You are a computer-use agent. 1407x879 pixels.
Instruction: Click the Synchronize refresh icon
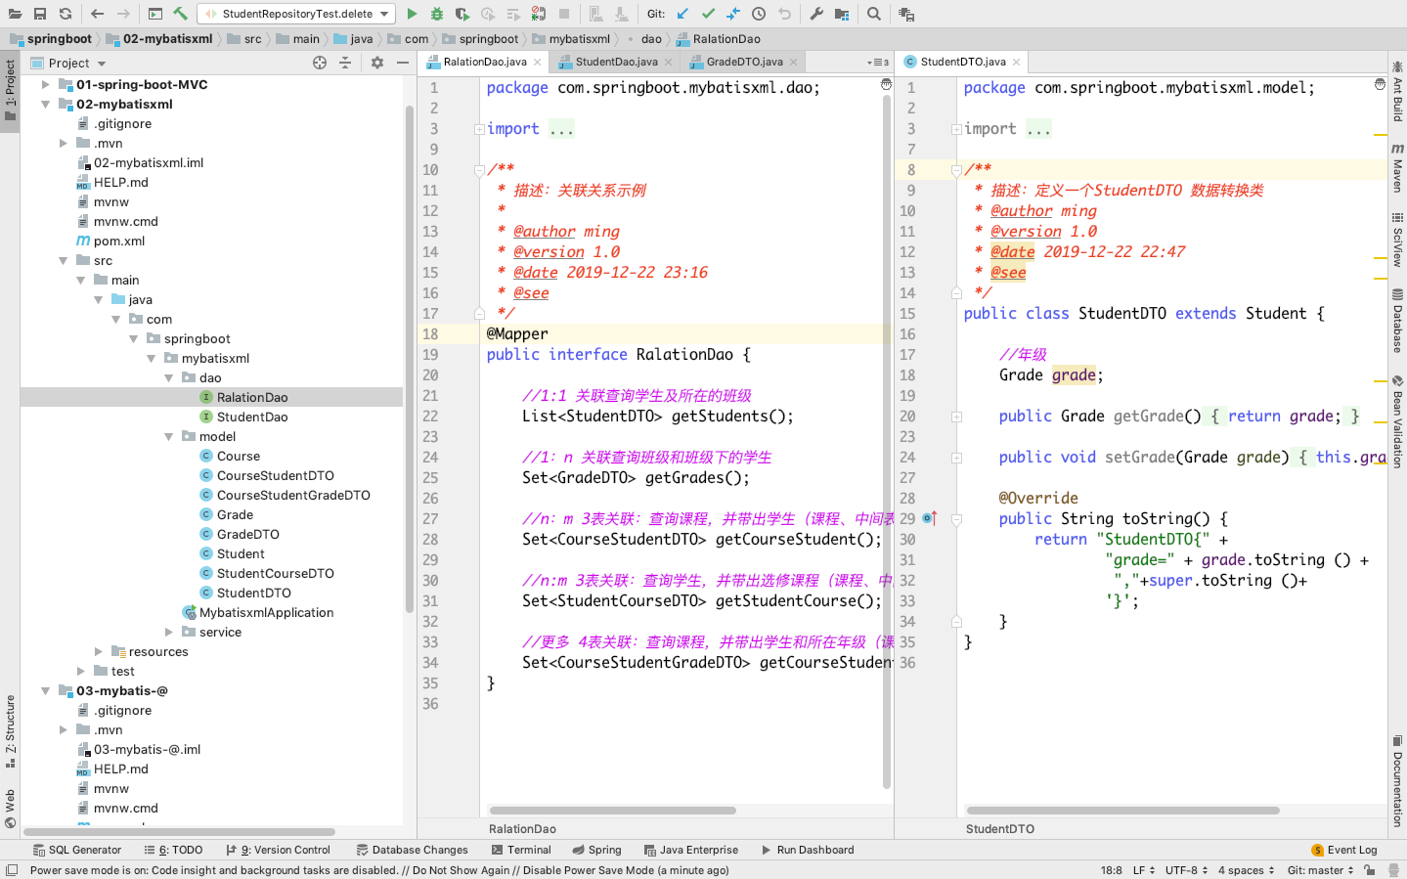(x=66, y=14)
